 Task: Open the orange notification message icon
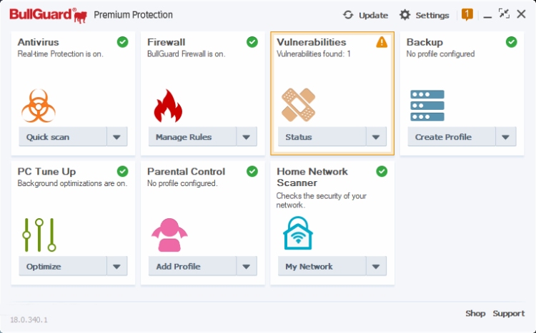coord(467,15)
